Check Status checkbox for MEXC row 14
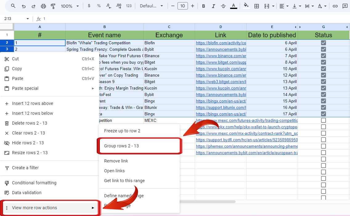The width and height of the screenshot is (350, 216). 324,120
